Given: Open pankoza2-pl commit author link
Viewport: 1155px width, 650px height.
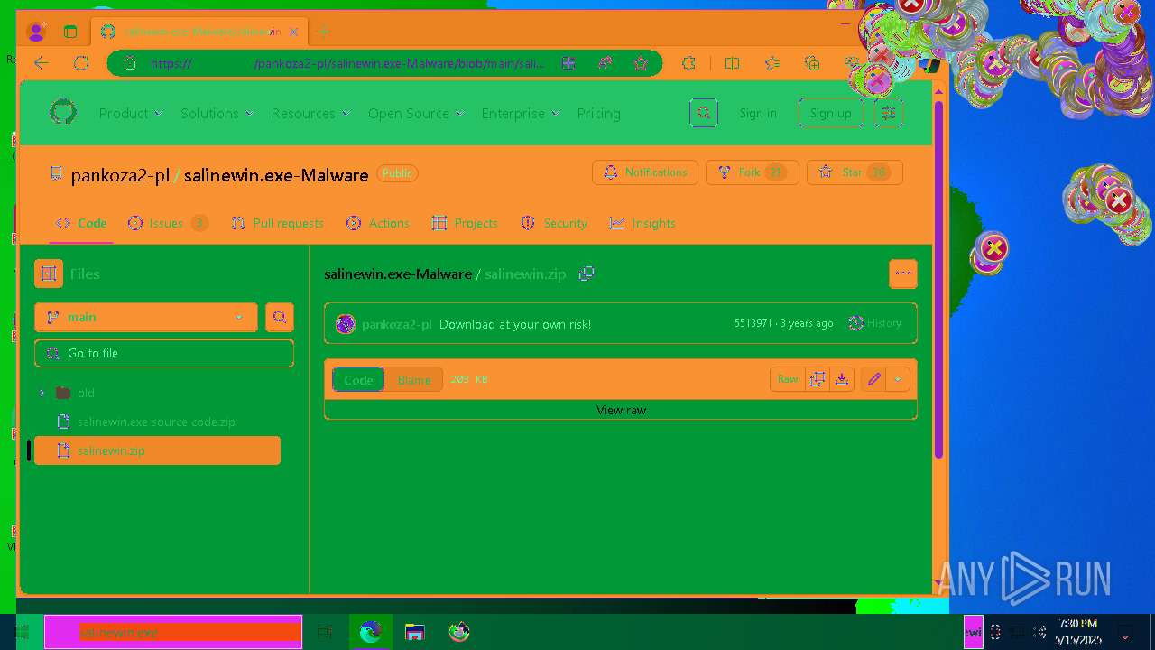Looking at the screenshot, I should click(397, 324).
